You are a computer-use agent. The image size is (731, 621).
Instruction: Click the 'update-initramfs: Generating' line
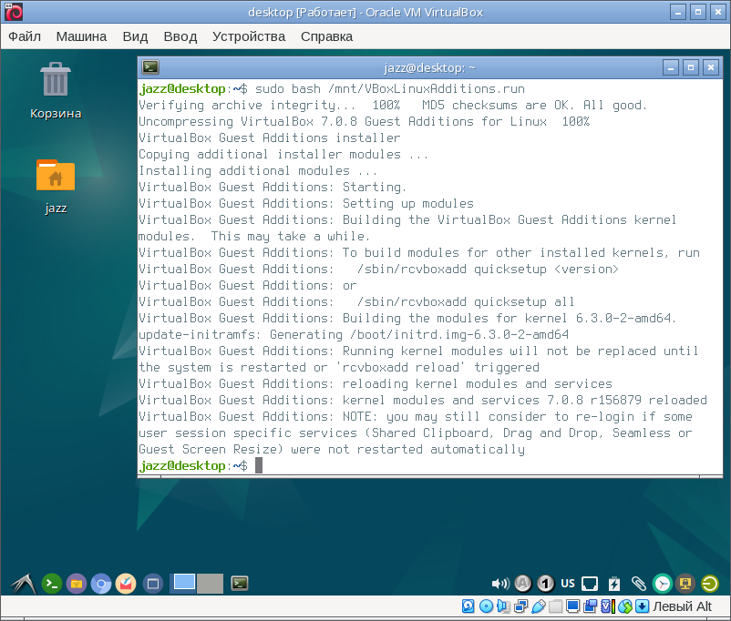click(354, 334)
